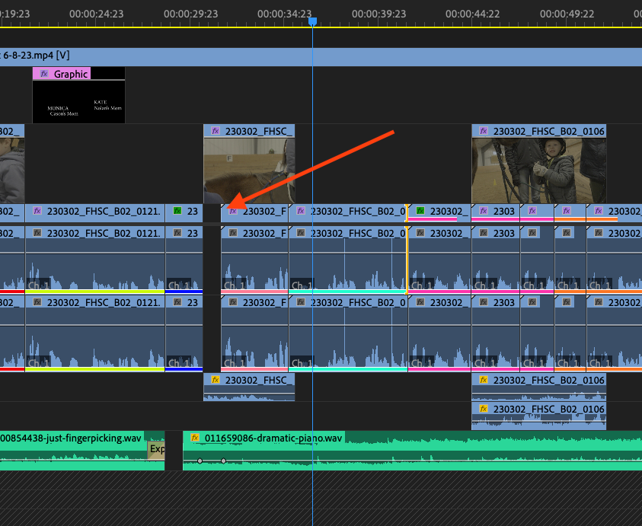The image size is (642, 526).
Task: Select the blue playhead marker on the ruler
Action: 312,21
